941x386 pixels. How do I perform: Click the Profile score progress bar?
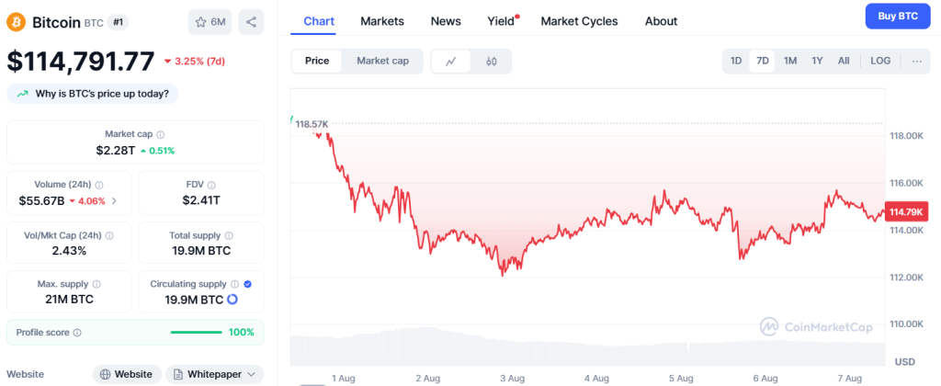pyautogui.click(x=196, y=333)
